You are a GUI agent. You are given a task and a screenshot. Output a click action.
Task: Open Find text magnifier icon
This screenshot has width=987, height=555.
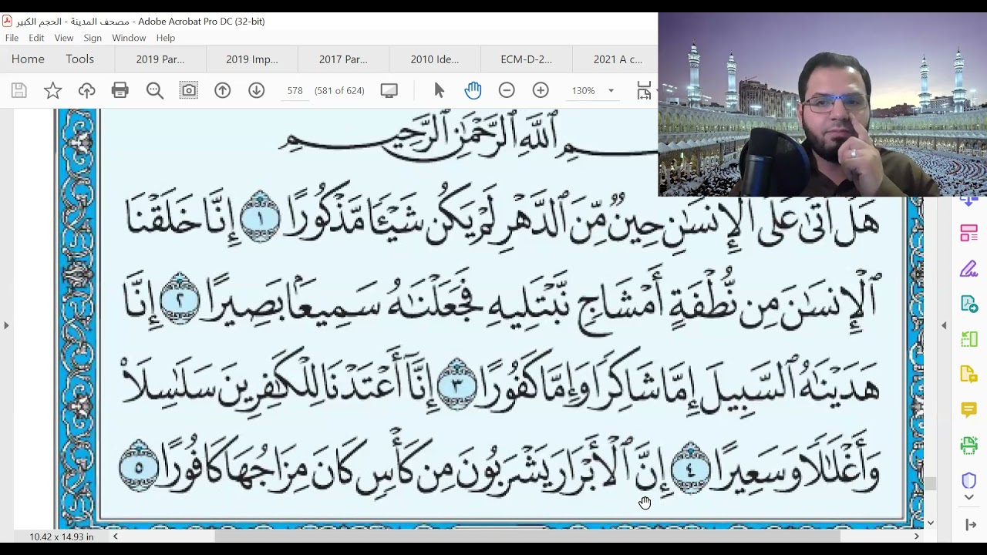155,91
